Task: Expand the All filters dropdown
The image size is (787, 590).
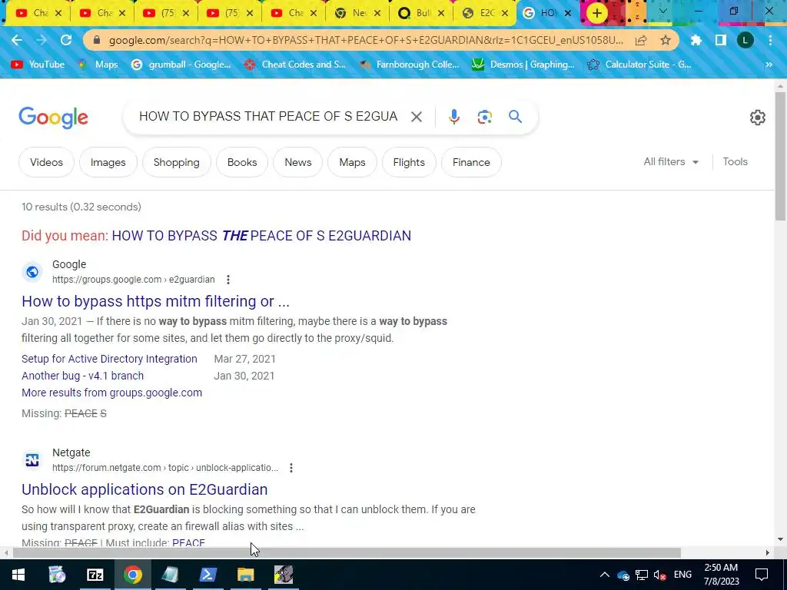Action: (671, 162)
